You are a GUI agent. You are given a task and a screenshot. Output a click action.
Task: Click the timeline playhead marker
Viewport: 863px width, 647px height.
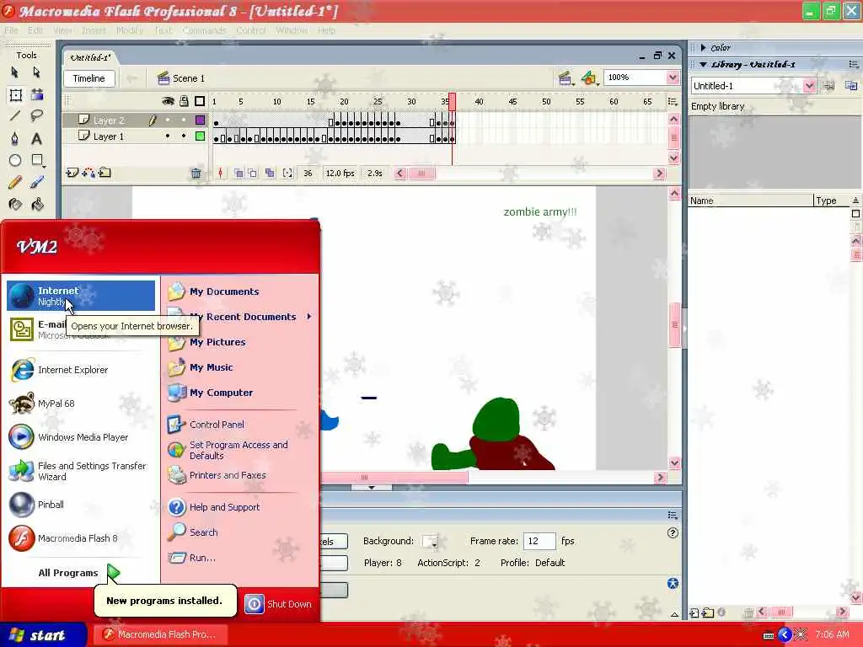coord(452,101)
